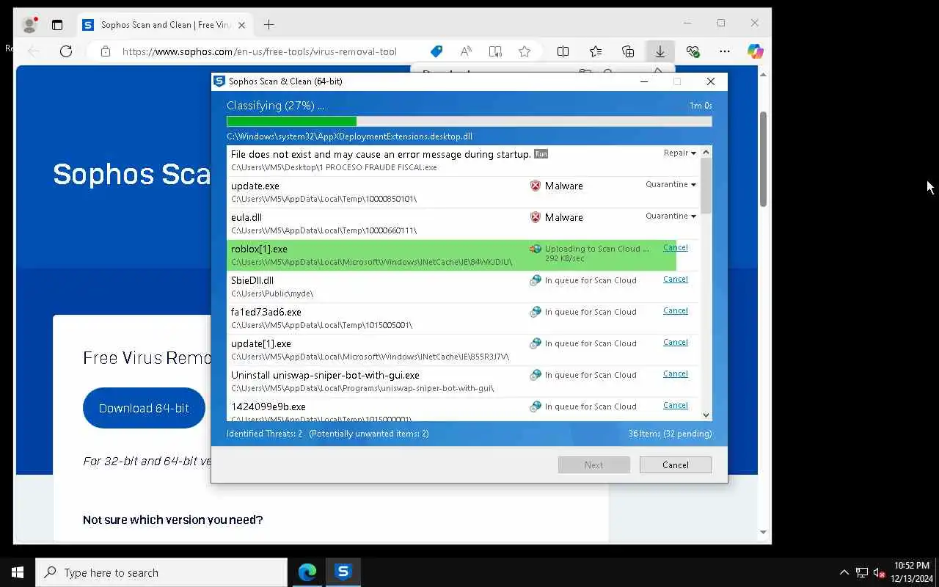Click the Run tag beside startup error entry
The height and width of the screenshot is (587, 939).
point(541,154)
